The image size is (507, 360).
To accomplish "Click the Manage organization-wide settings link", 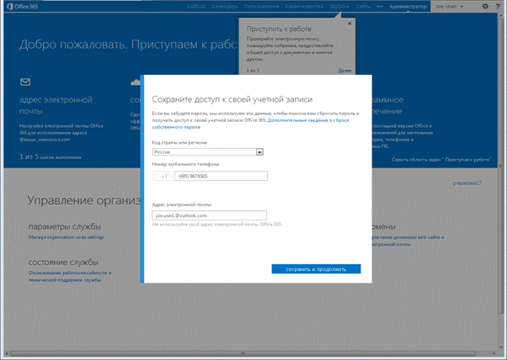I will [x=67, y=237].
